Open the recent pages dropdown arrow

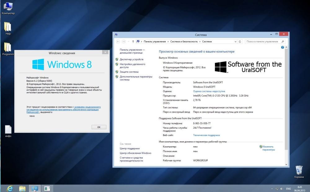[128, 41]
